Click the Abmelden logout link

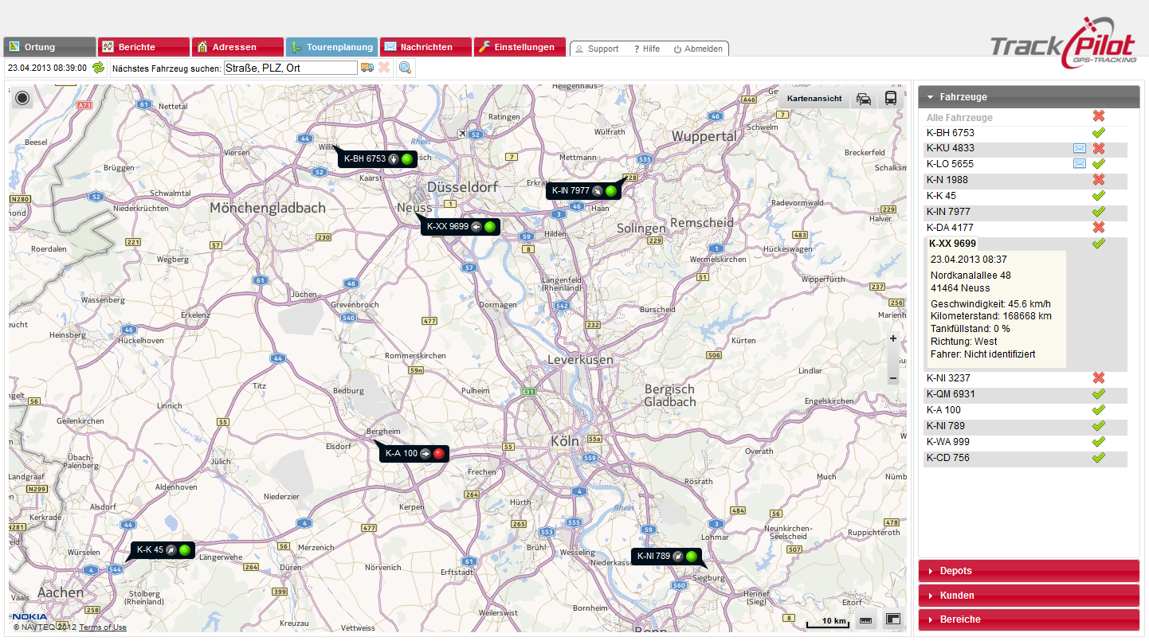[698, 49]
